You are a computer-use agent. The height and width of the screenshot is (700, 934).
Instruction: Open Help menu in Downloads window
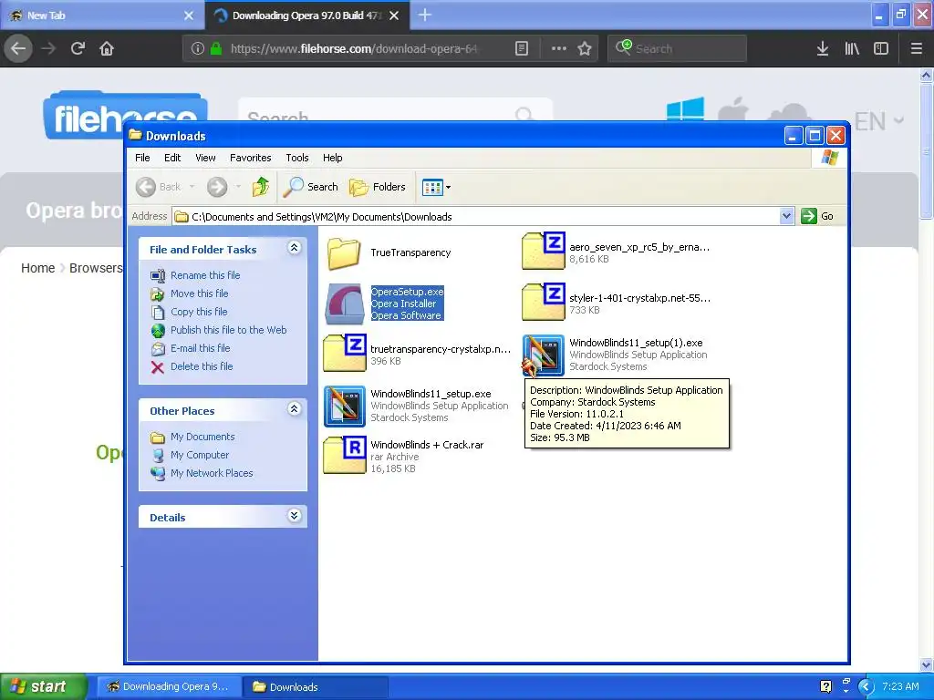pos(332,158)
